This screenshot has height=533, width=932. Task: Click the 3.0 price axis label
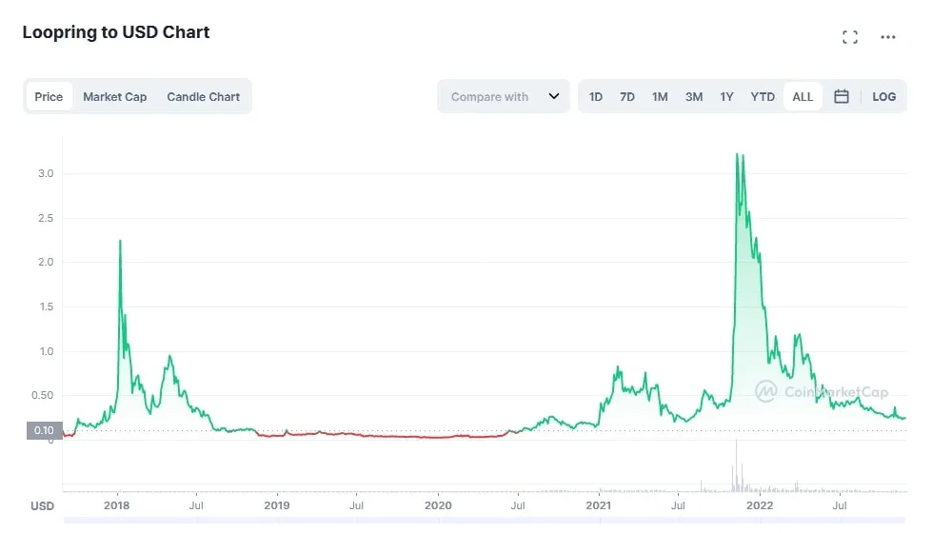(x=46, y=173)
